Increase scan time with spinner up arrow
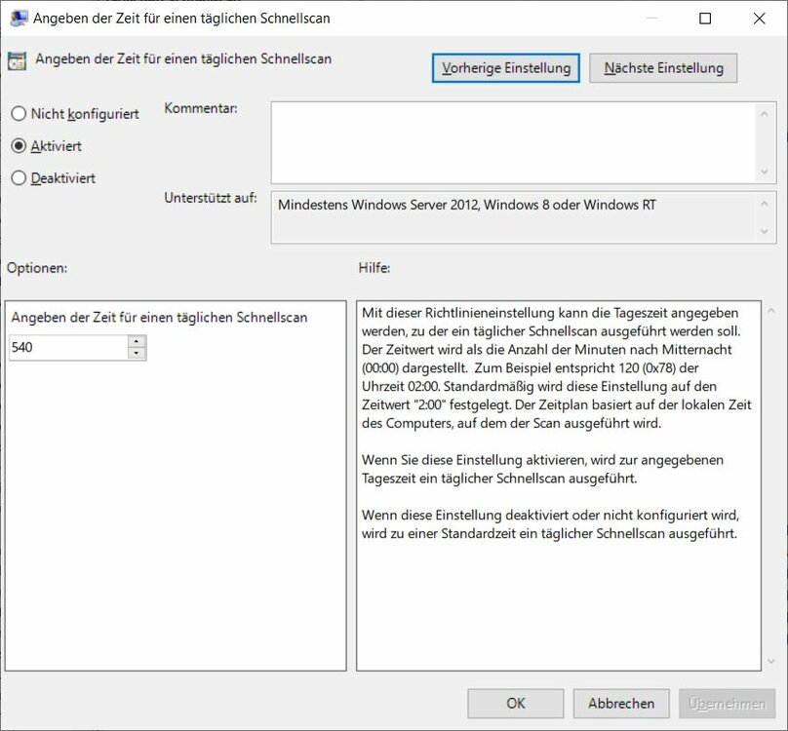The width and height of the screenshot is (788, 731). point(137,341)
